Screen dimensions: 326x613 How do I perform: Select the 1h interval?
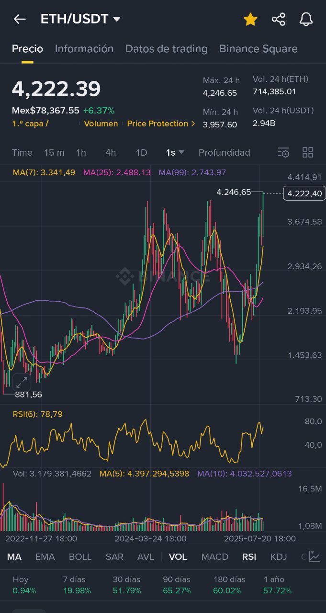coord(81,152)
